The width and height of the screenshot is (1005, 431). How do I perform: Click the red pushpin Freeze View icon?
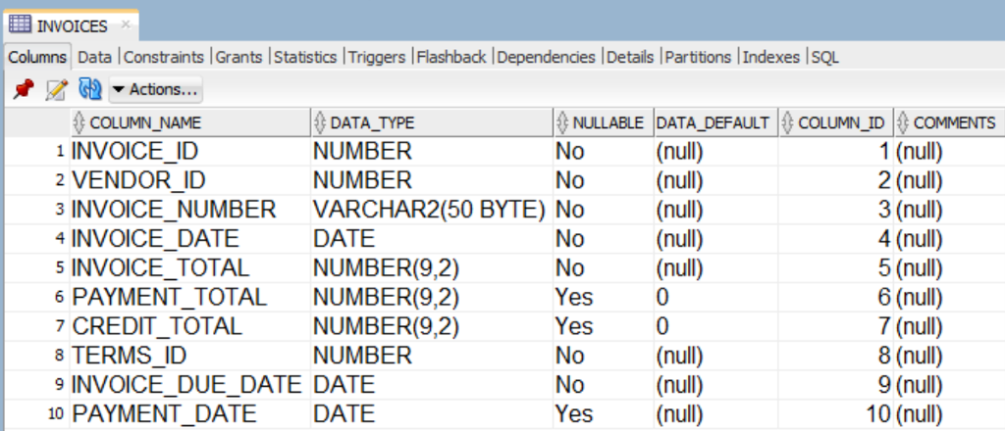(24, 89)
